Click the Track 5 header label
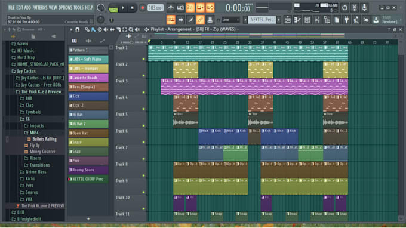Screen dimensions: 406x228 pos(122,114)
